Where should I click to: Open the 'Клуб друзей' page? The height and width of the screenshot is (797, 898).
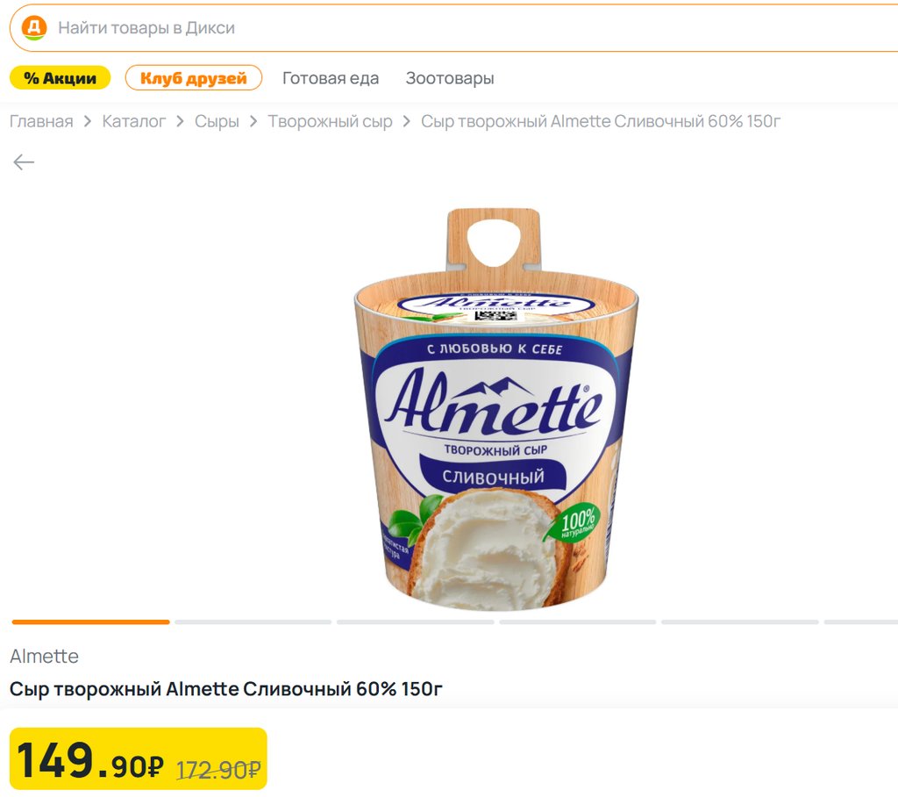coord(194,78)
